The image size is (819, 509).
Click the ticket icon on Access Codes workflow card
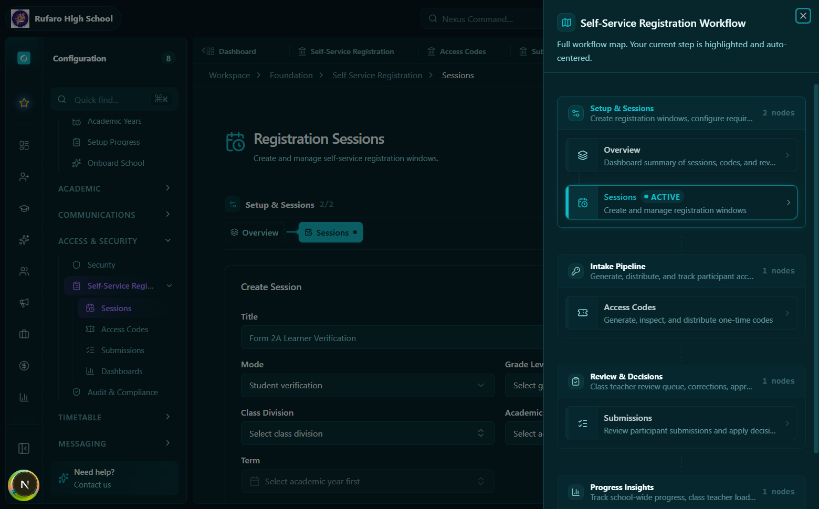coord(583,313)
